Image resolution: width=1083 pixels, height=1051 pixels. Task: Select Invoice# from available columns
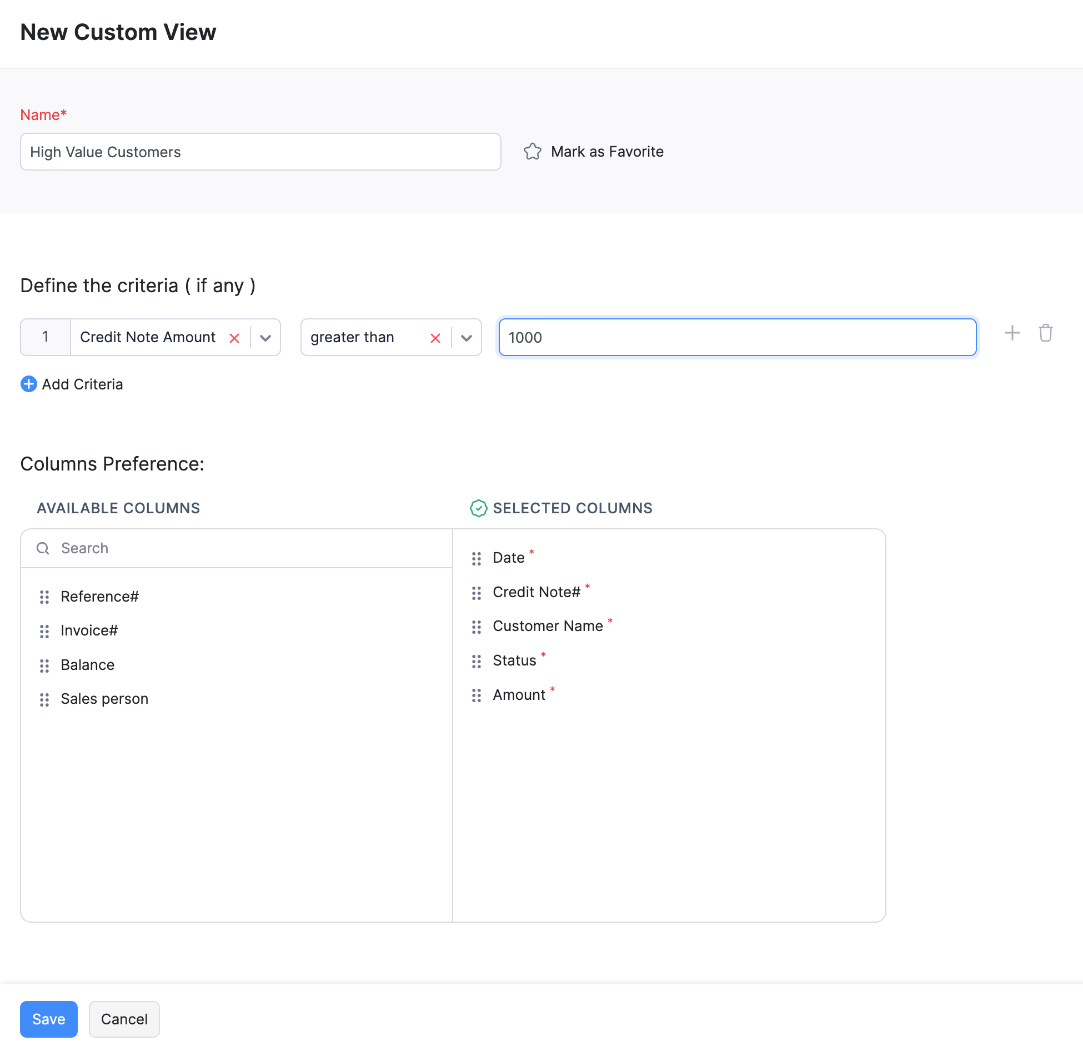click(90, 630)
